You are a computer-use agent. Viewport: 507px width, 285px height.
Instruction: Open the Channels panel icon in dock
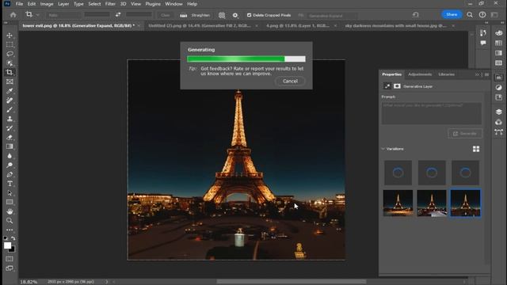[498, 122]
